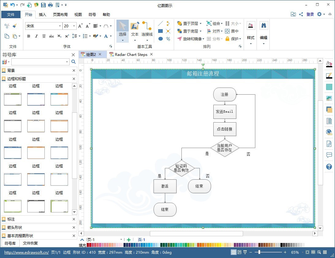This screenshot has width=335, height=258.
Task: Open the hyperlink globe side icon
Action: 329,132
